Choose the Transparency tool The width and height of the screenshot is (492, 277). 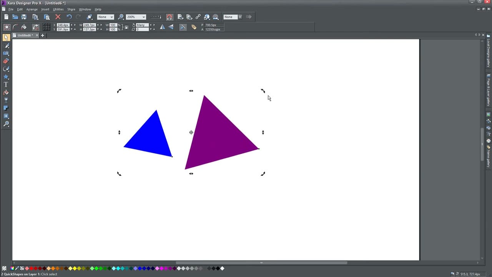pos(6,100)
